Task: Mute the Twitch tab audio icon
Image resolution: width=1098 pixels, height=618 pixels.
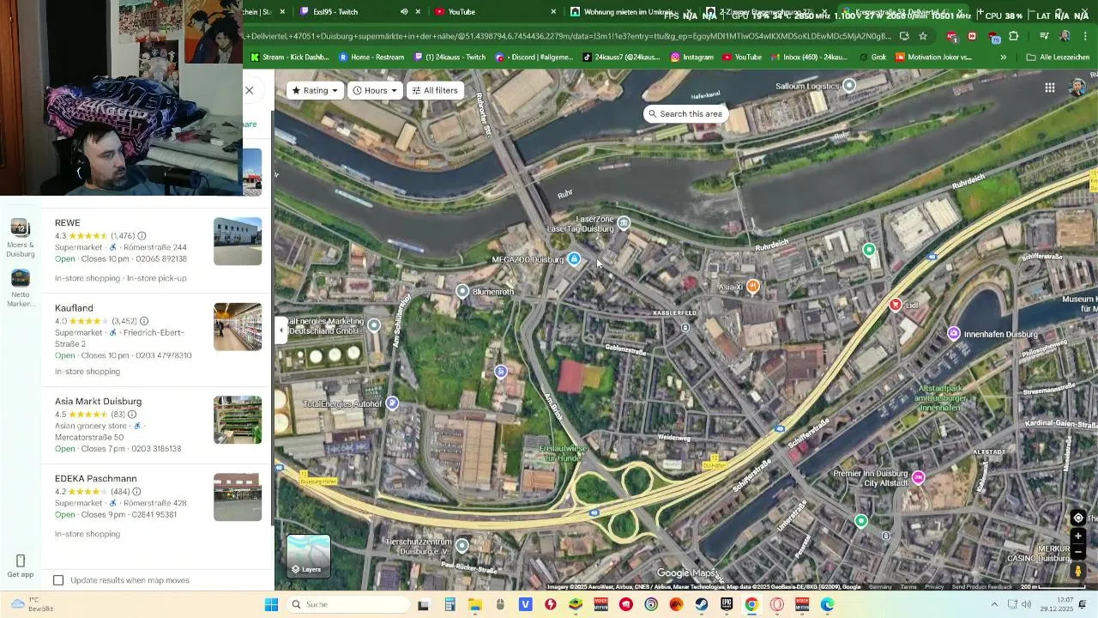Action: point(404,12)
